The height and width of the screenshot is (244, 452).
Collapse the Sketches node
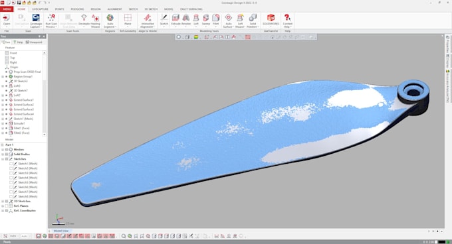click(3, 159)
